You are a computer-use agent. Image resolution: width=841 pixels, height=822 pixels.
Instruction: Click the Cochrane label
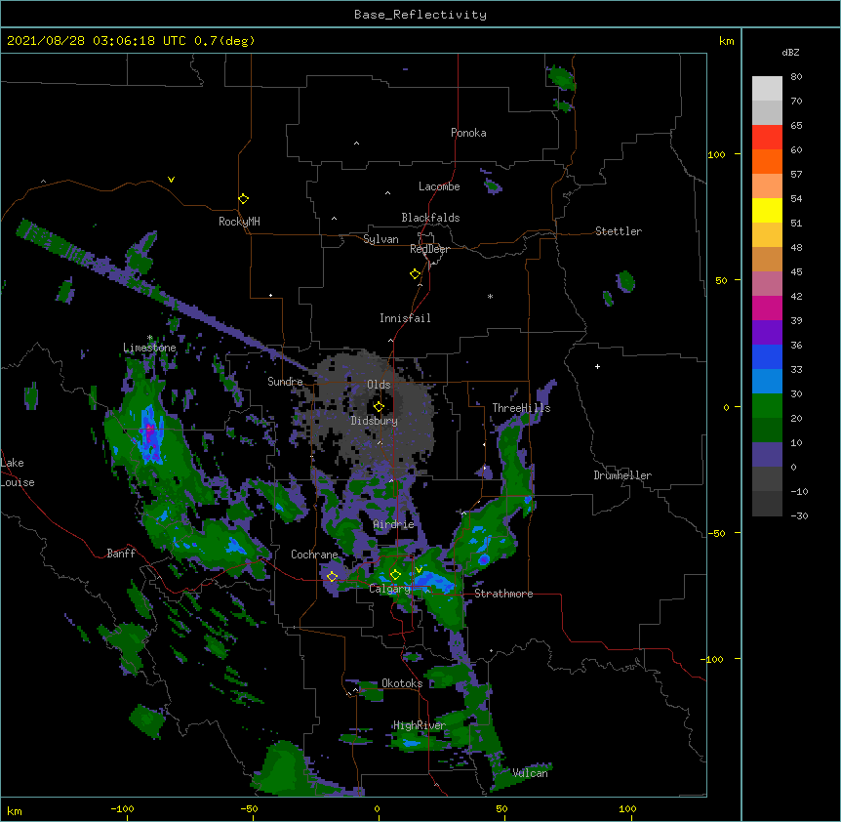point(314,555)
